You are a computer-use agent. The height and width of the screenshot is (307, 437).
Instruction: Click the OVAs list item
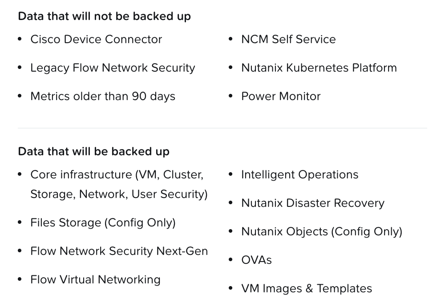point(256,260)
